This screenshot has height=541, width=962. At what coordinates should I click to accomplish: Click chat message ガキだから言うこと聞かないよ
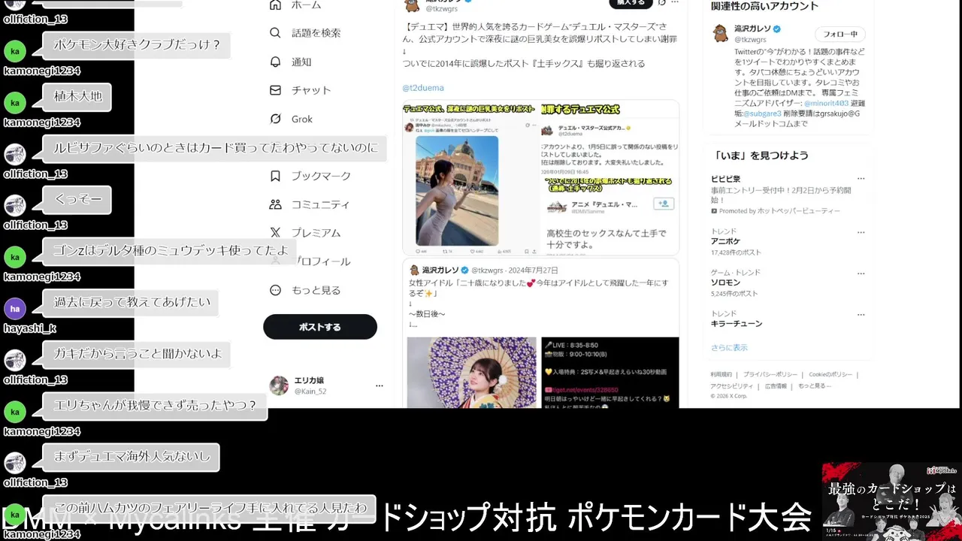pyautogui.click(x=137, y=354)
